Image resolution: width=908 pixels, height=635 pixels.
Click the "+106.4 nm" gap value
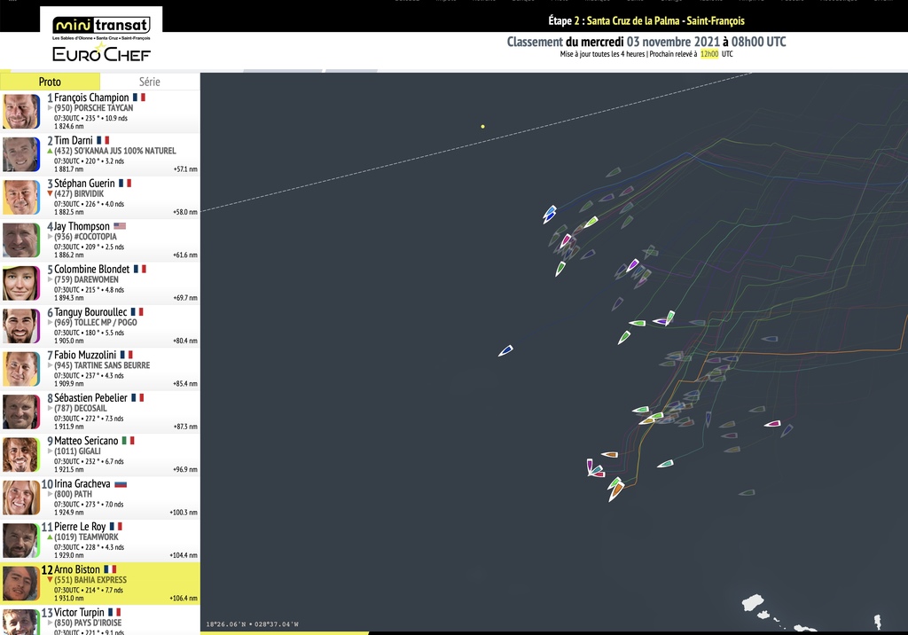184,598
